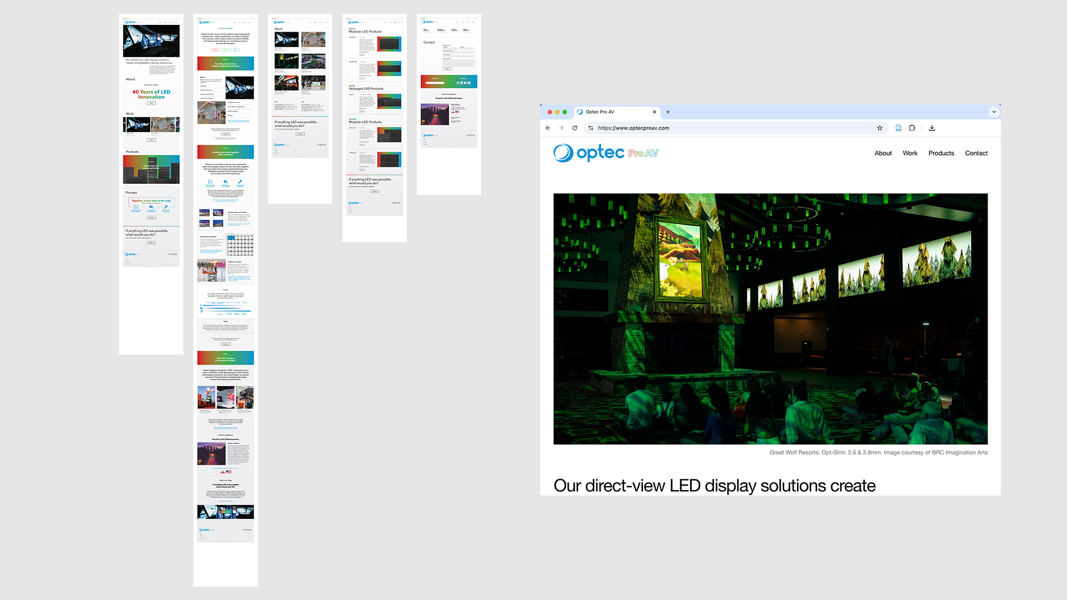Click the Optec Pro AV logo

(606, 153)
